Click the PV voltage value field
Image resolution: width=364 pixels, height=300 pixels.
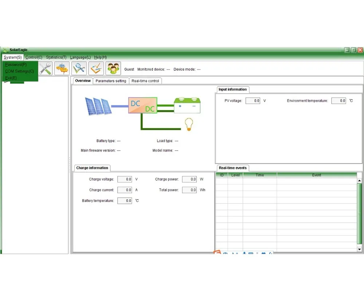(253, 101)
